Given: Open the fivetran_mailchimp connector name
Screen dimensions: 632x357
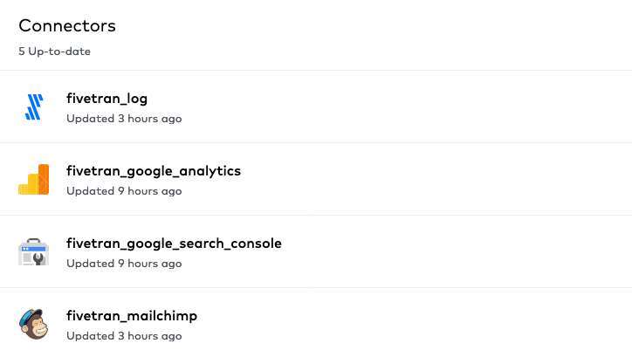Looking at the screenshot, I should [x=132, y=315].
